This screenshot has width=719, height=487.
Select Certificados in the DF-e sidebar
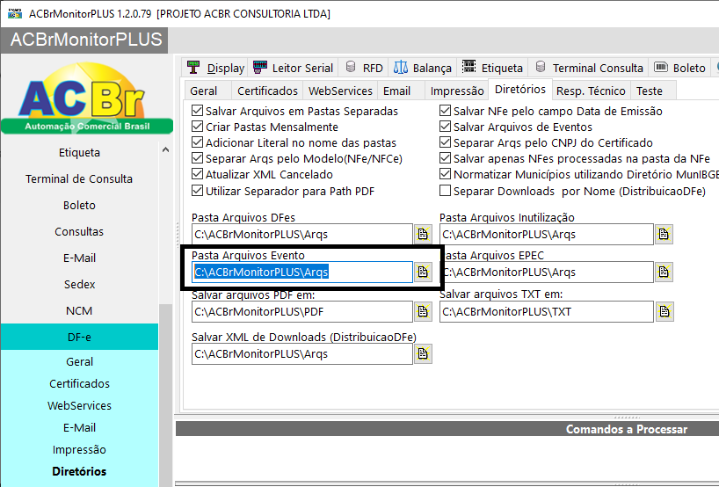coord(79,383)
